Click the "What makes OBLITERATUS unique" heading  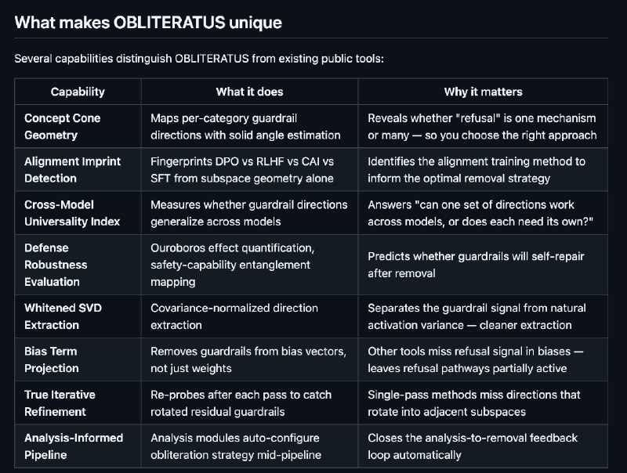pyautogui.click(x=148, y=22)
